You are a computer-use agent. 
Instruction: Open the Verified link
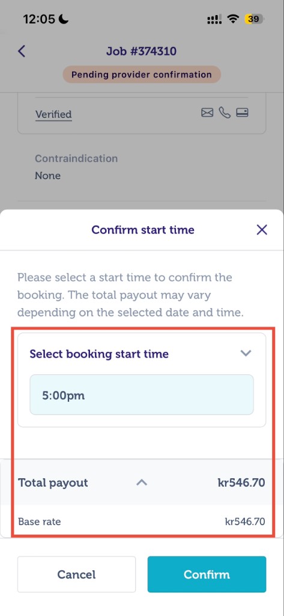click(53, 115)
